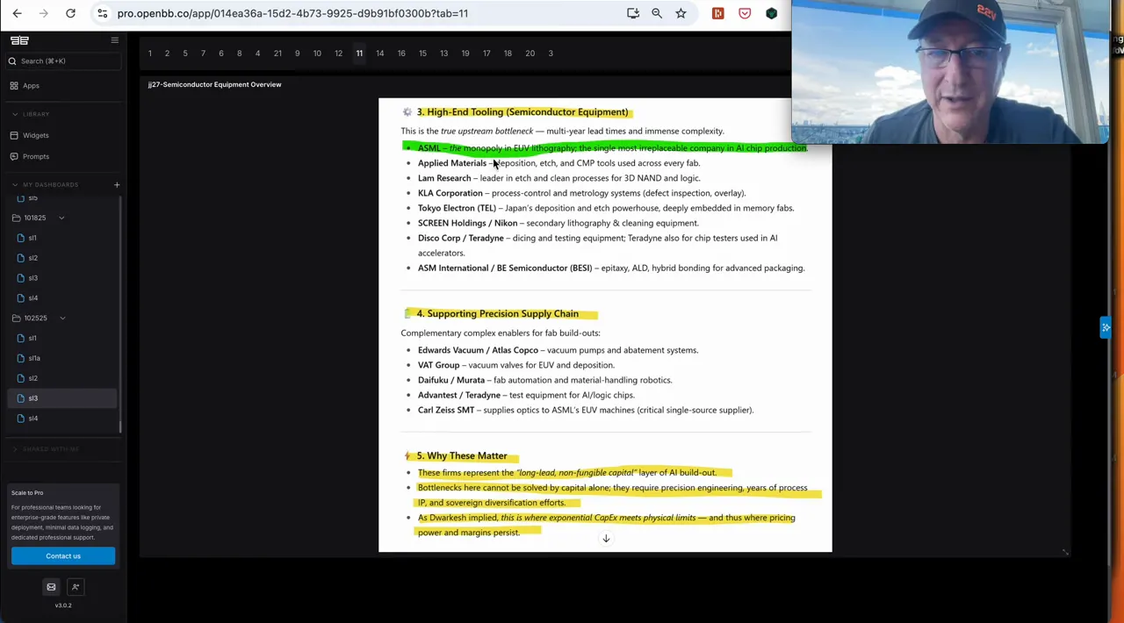Collapse the 101825 folder
Screen dimensions: 1124x623
61,218
